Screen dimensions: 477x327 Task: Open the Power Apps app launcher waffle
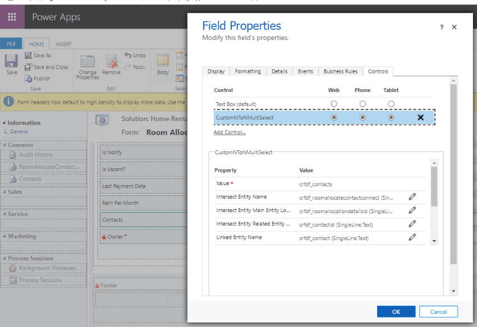12,17
